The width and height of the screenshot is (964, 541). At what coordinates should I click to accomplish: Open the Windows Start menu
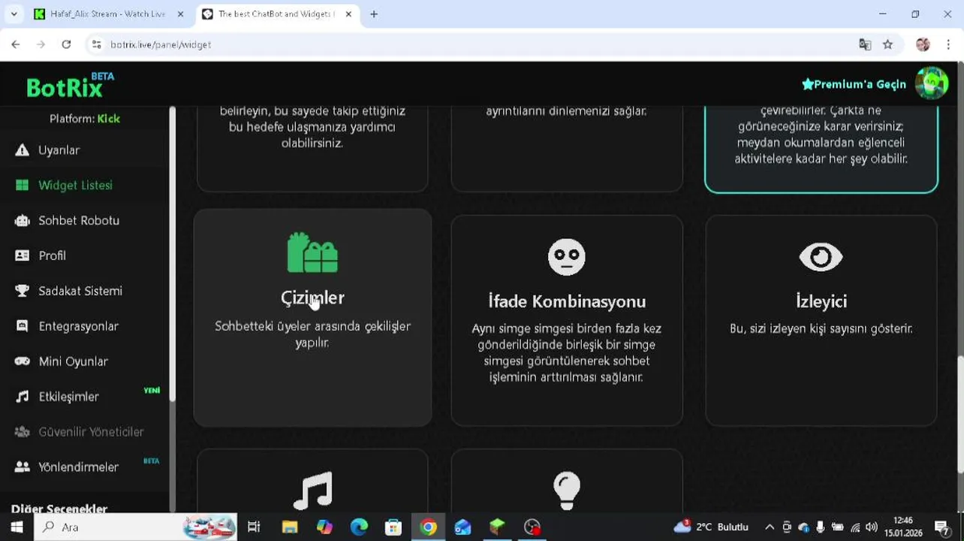pyautogui.click(x=17, y=527)
